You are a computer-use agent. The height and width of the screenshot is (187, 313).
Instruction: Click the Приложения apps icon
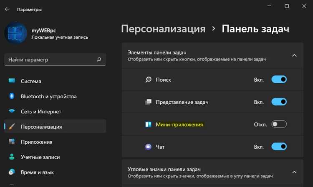coord(12,142)
